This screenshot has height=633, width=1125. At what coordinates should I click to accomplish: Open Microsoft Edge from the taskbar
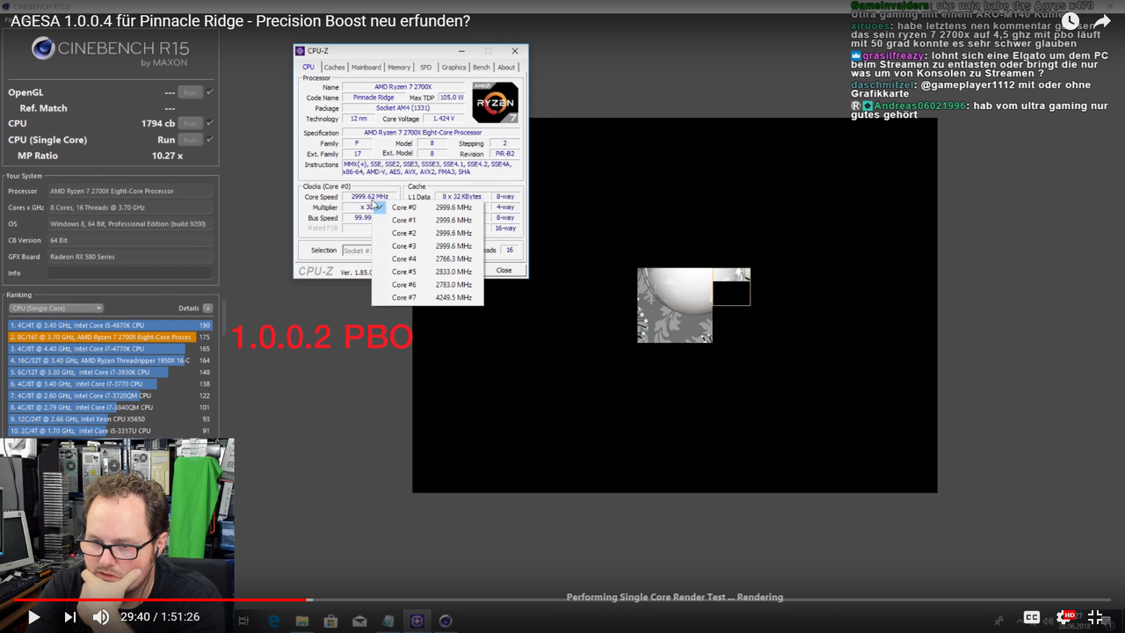pos(273,622)
